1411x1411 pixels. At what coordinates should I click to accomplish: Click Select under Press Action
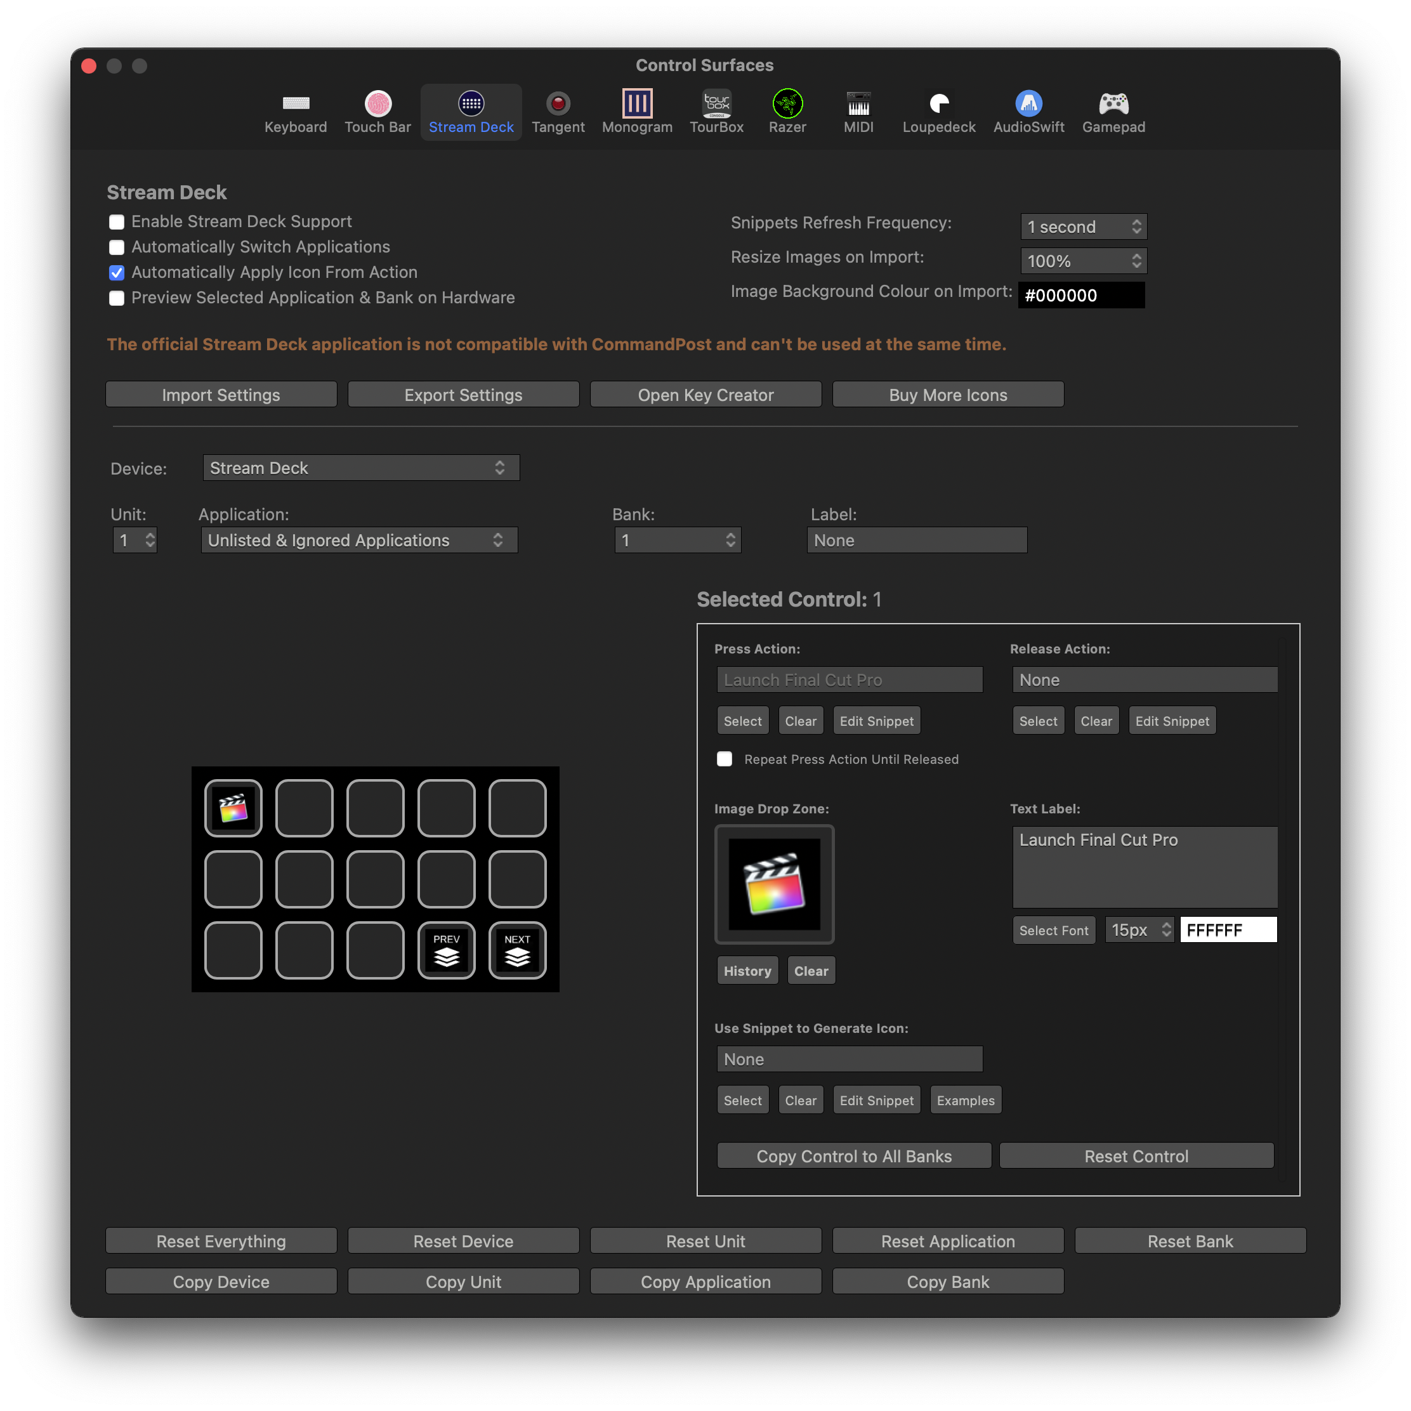click(743, 721)
